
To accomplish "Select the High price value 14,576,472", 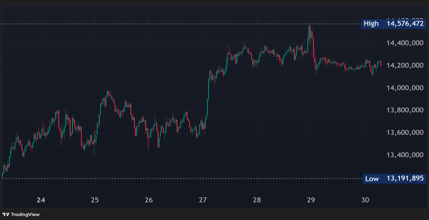I will click(x=404, y=24).
